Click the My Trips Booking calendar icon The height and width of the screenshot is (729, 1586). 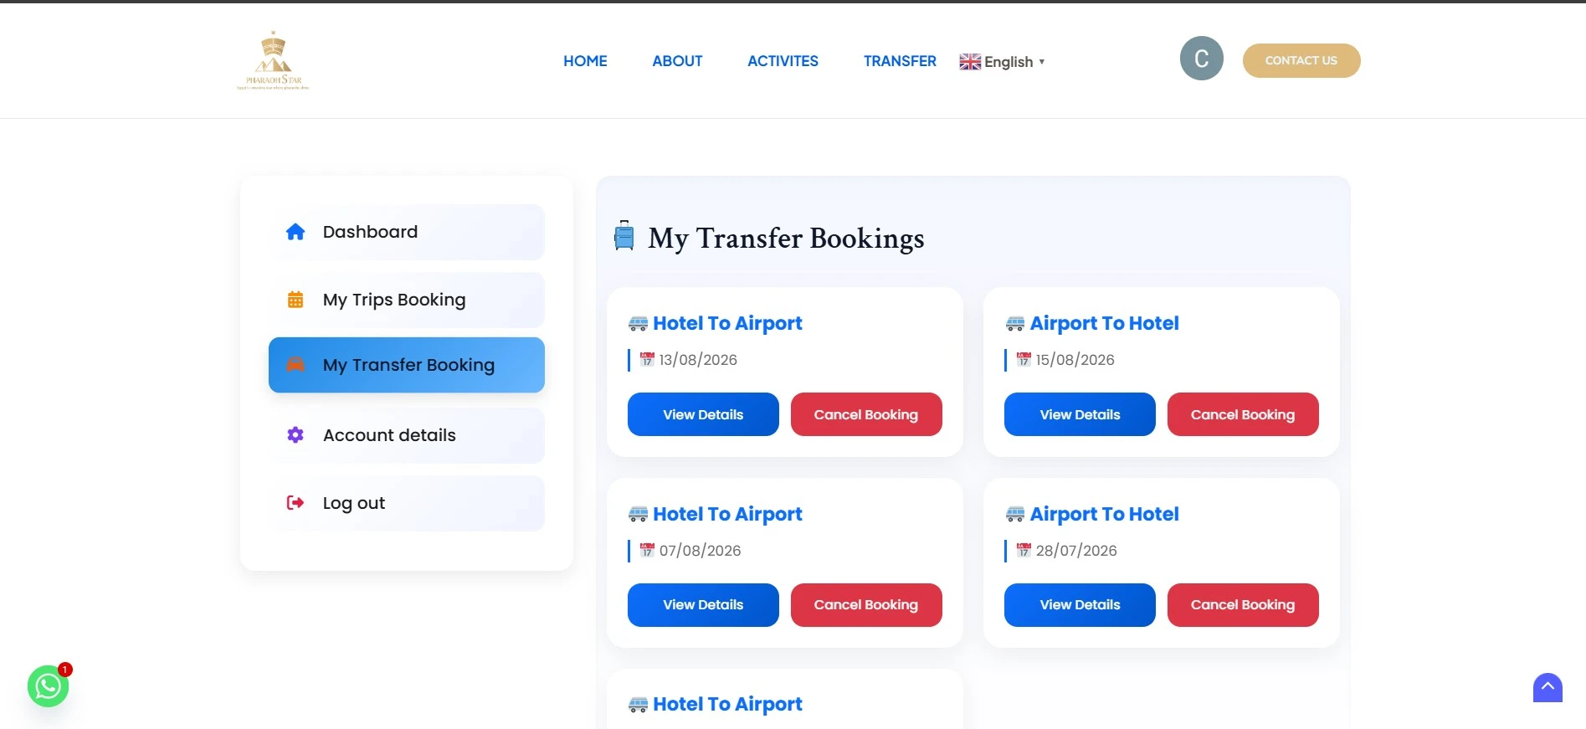(x=295, y=300)
